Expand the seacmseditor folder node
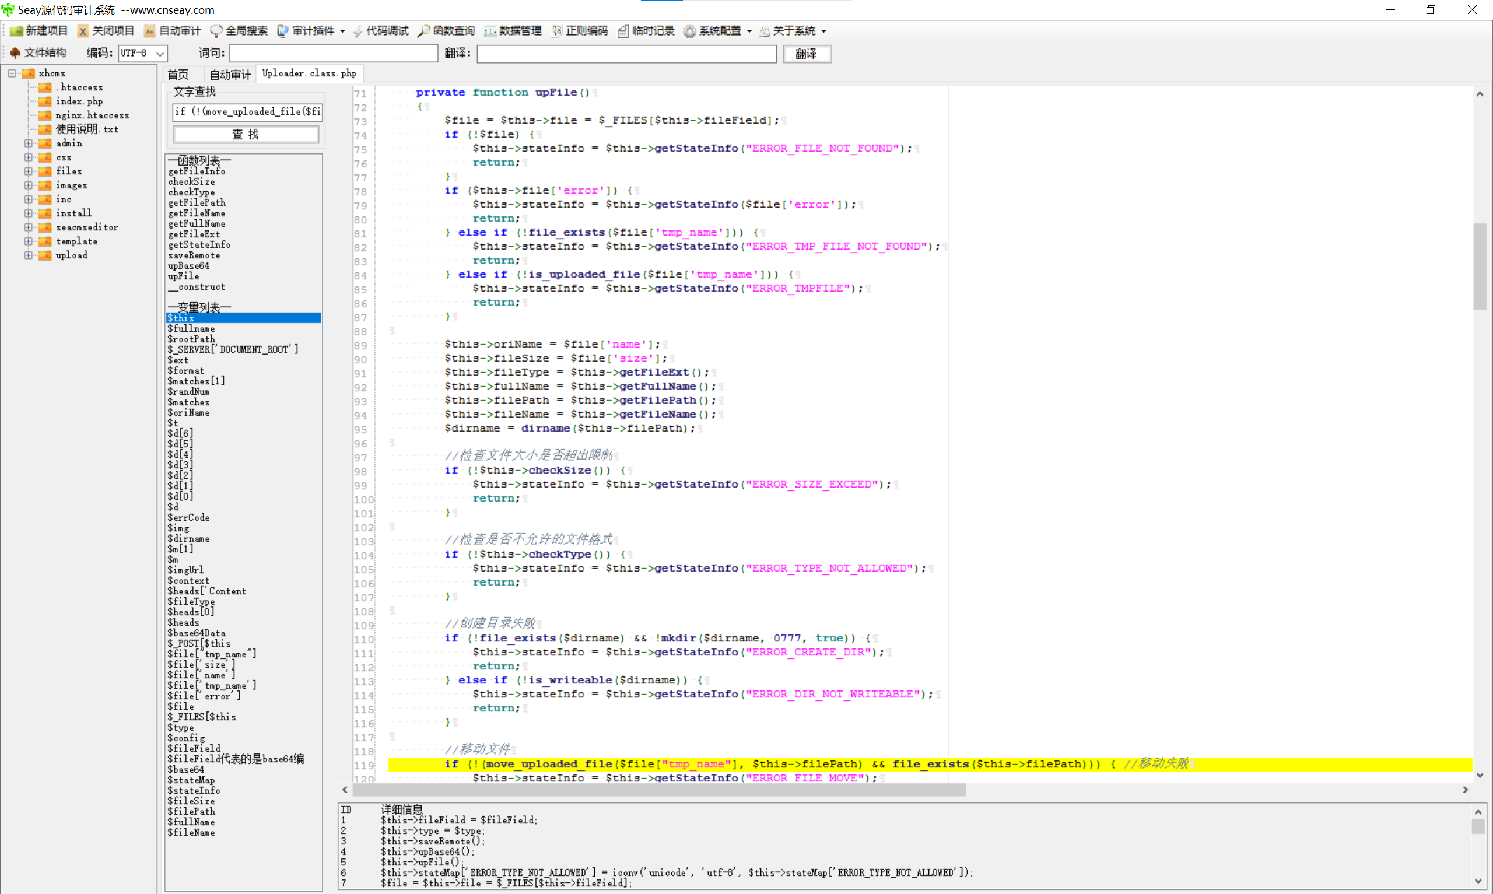 coord(29,227)
